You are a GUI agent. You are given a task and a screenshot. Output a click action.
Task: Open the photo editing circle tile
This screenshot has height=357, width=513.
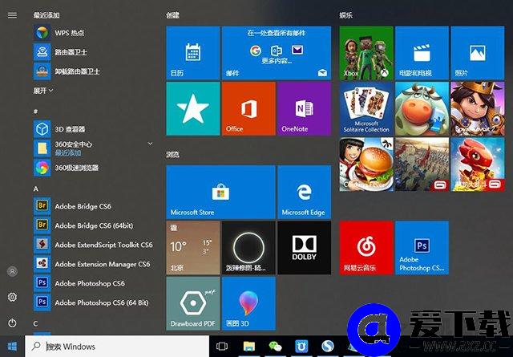[248, 248]
